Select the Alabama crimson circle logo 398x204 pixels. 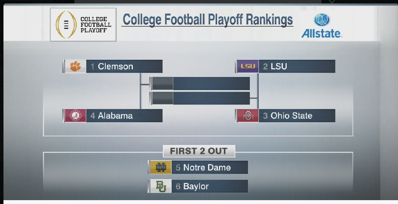76,115
